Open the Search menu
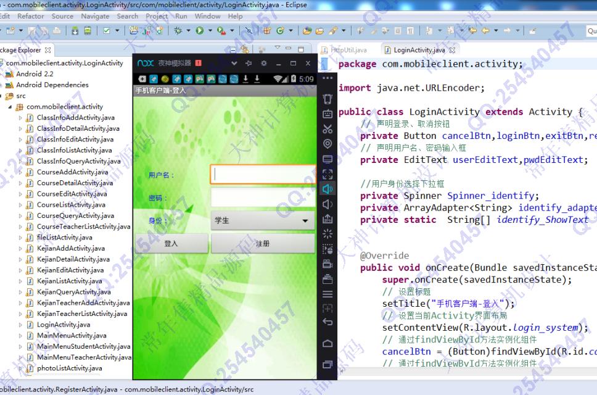The width and height of the screenshot is (597, 395). click(128, 16)
